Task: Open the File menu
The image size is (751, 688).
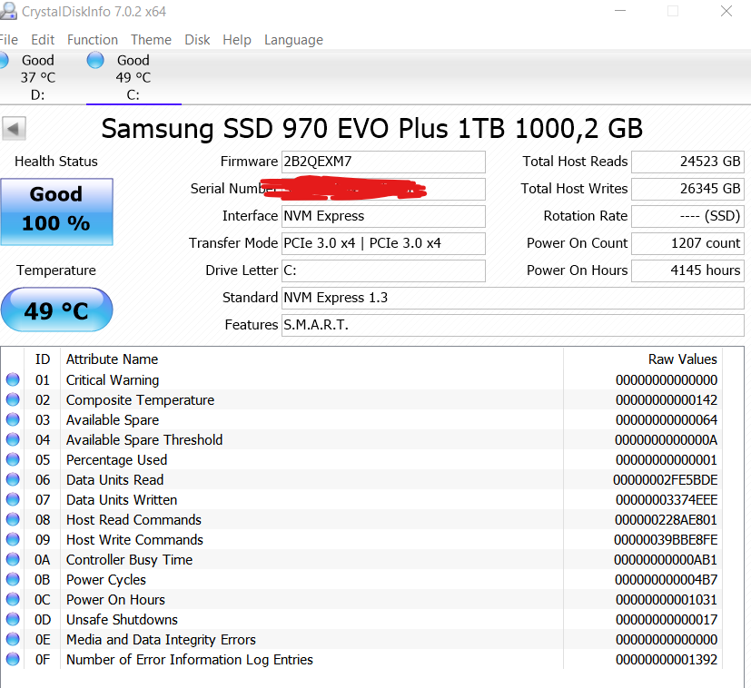Action: click(x=8, y=40)
